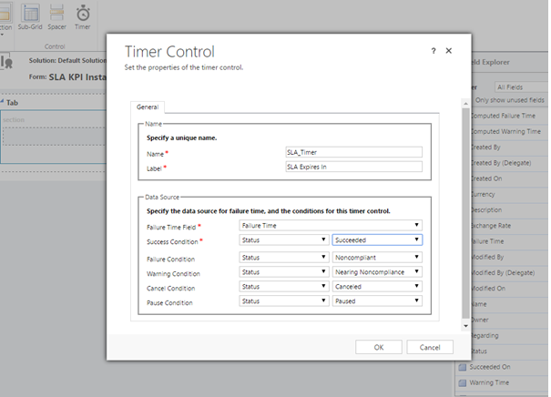551x397 pixels.
Task: Open the All Fields filter dropdown
Action: point(519,86)
